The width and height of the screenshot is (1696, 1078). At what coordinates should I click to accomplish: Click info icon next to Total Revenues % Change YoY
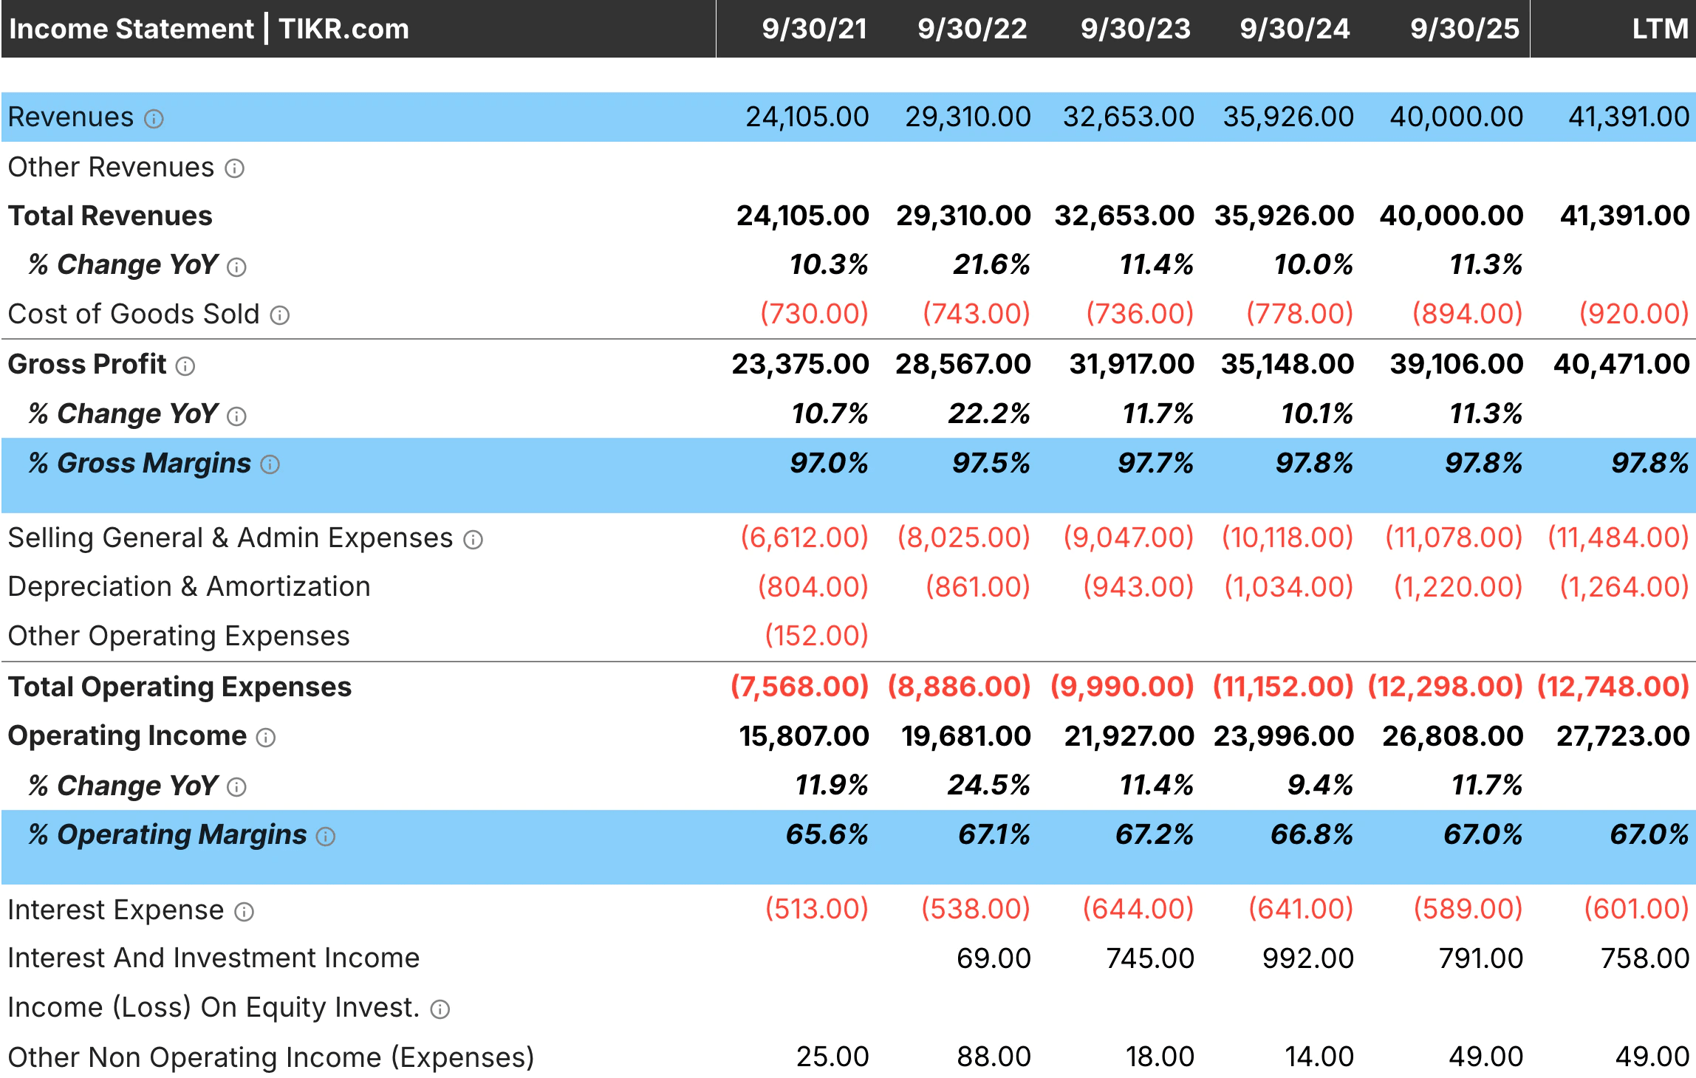[236, 267]
